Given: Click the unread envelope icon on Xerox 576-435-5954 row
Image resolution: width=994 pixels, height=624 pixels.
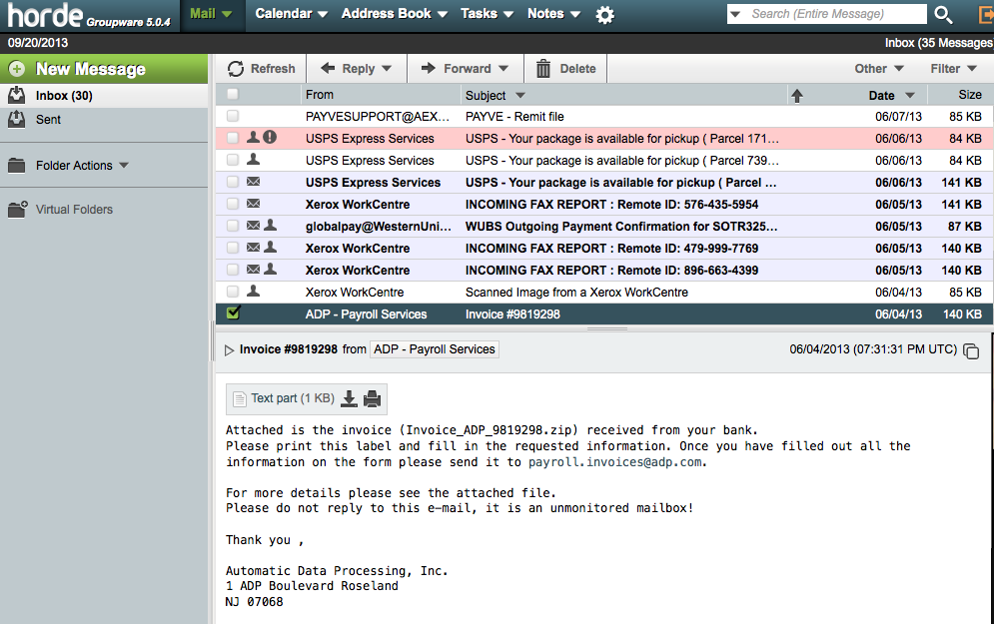Looking at the screenshot, I should click(253, 204).
